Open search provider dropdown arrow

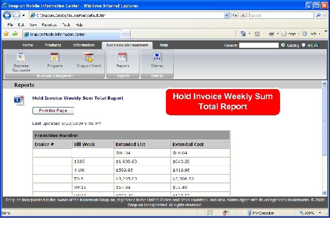click(x=324, y=15)
